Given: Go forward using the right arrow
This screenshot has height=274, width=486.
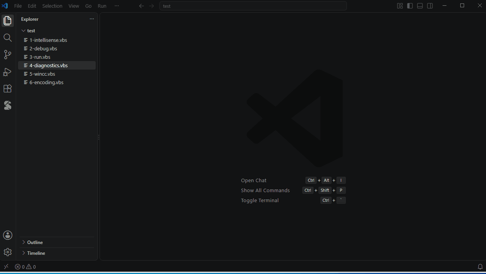Looking at the screenshot, I should click(151, 6).
